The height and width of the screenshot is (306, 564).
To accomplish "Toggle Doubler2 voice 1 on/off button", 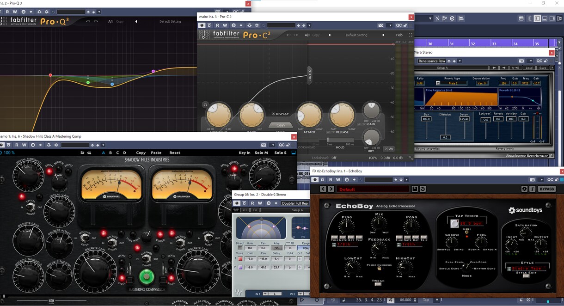I will 240,259.
